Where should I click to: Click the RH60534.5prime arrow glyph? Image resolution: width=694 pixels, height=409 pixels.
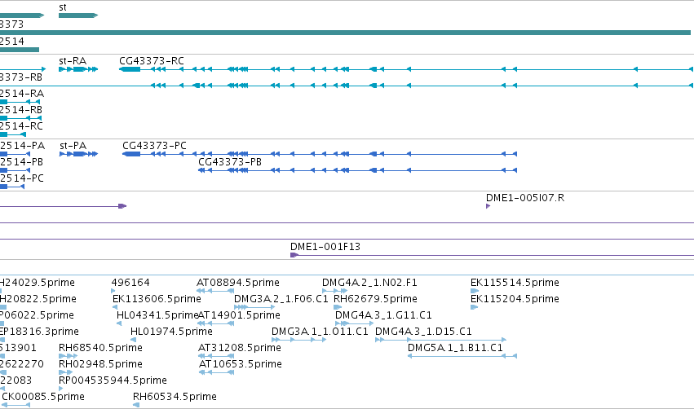coord(136,405)
